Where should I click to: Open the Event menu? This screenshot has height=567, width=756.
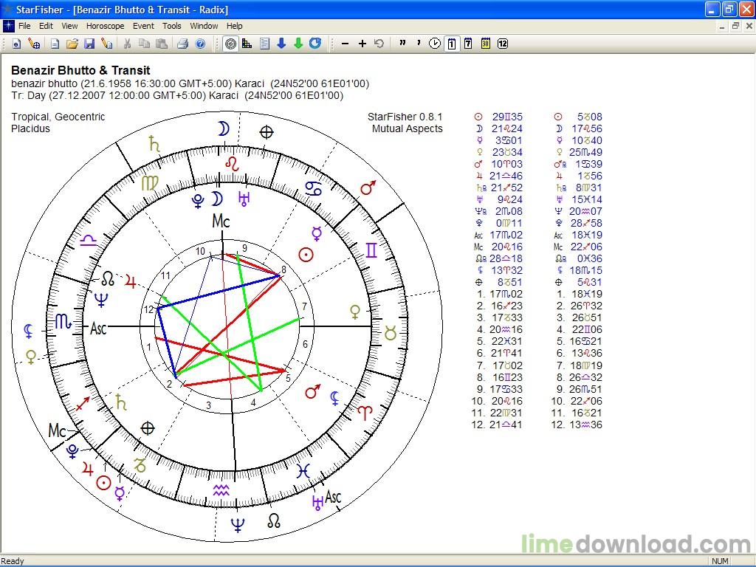[x=143, y=26]
